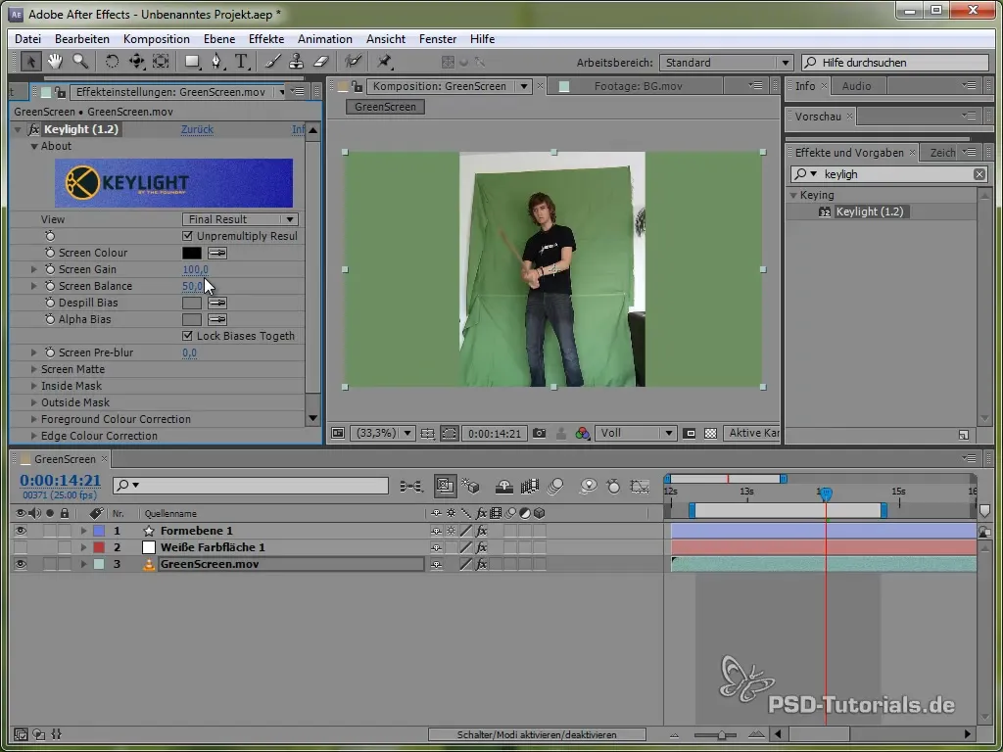Open the Despill Bias color swatch

click(192, 304)
